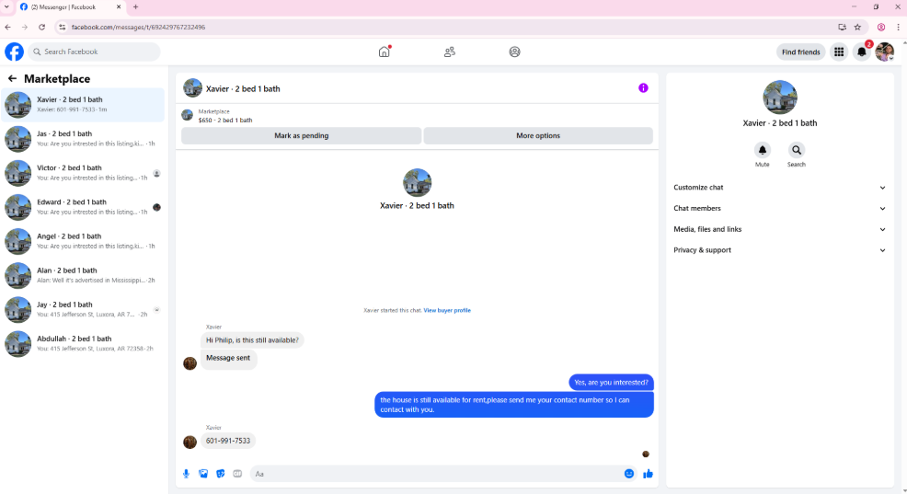Screen dimensions: 907x494
Task: Expand Privacy & support section
Action: [779, 250]
